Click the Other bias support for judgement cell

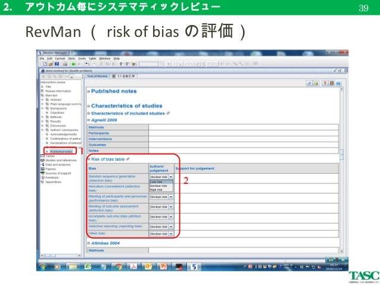coord(256,234)
